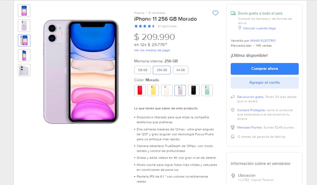
Task: Pick the yellow iPhone color swatch
Action: [x=153, y=90]
